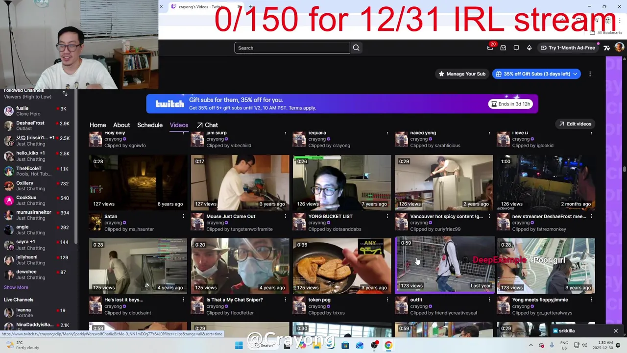Open channel options three-dot menu beside Gift Subs

click(590, 74)
